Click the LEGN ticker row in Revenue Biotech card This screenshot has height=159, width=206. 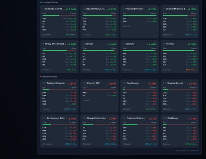tap(180, 93)
